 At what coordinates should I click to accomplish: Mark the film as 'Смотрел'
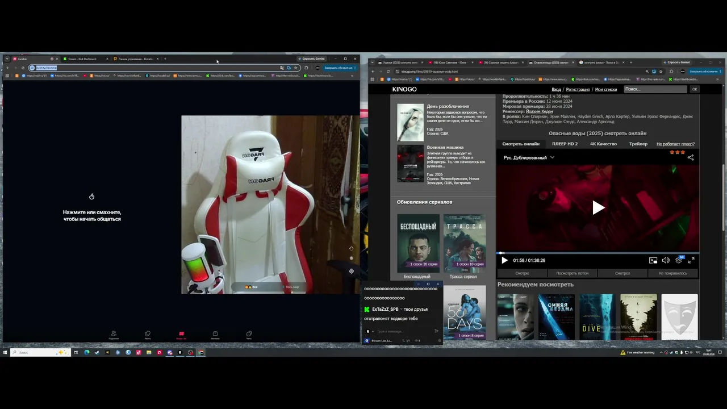(622, 273)
